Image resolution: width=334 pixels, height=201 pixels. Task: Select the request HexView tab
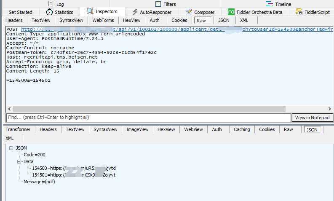(x=132, y=21)
